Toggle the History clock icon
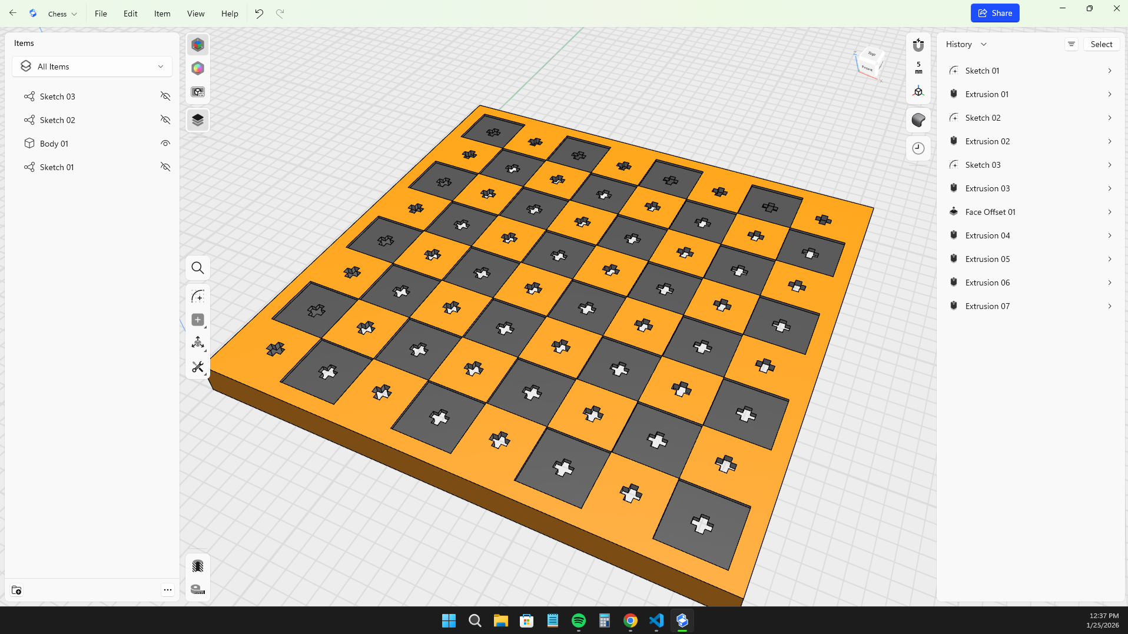This screenshot has width=1128, height=634. [918, 148]
